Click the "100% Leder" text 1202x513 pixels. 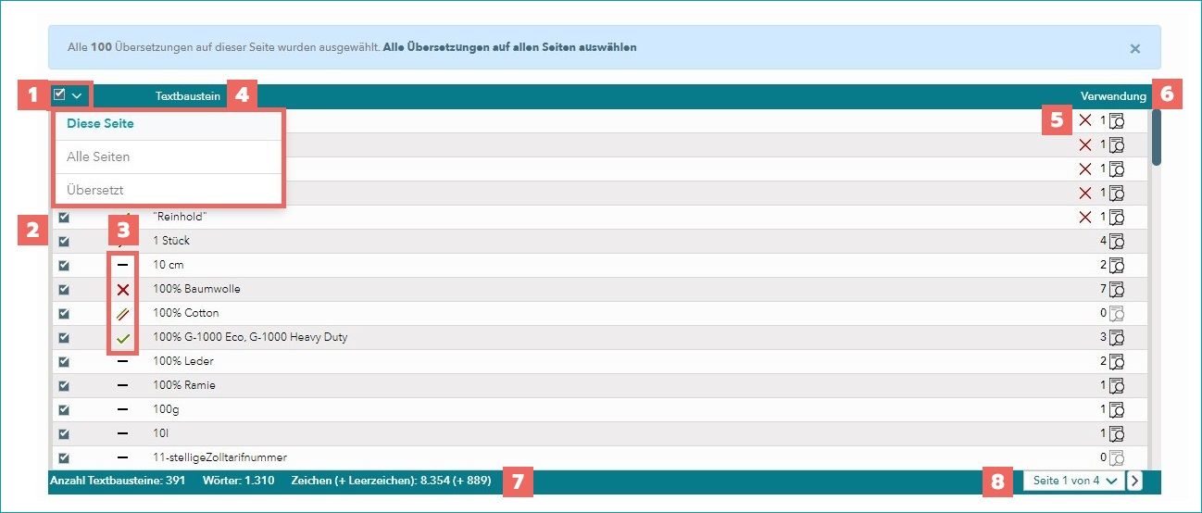(x=183, y=361)
